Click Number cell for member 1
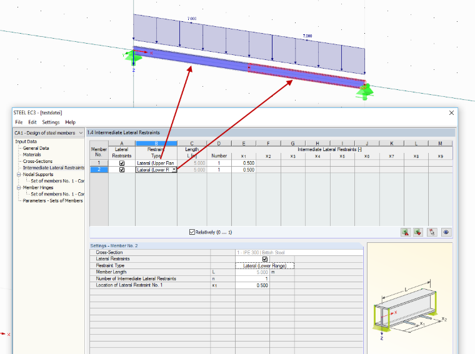Screen dimensions: 475x354 click(x=219, y=163)
